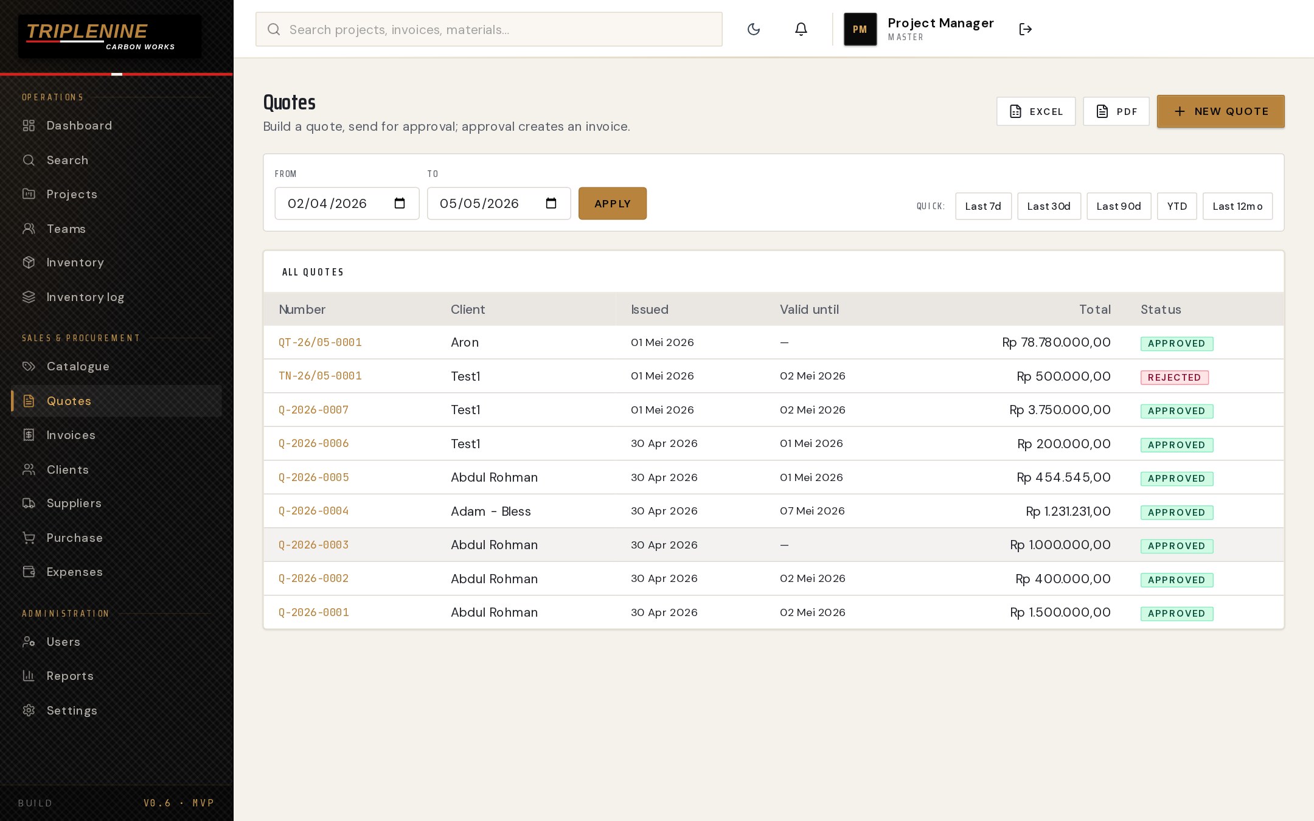Click the From date field 02/04/2026
This screenshot has width=1314, height=821.
pos(347,203)
